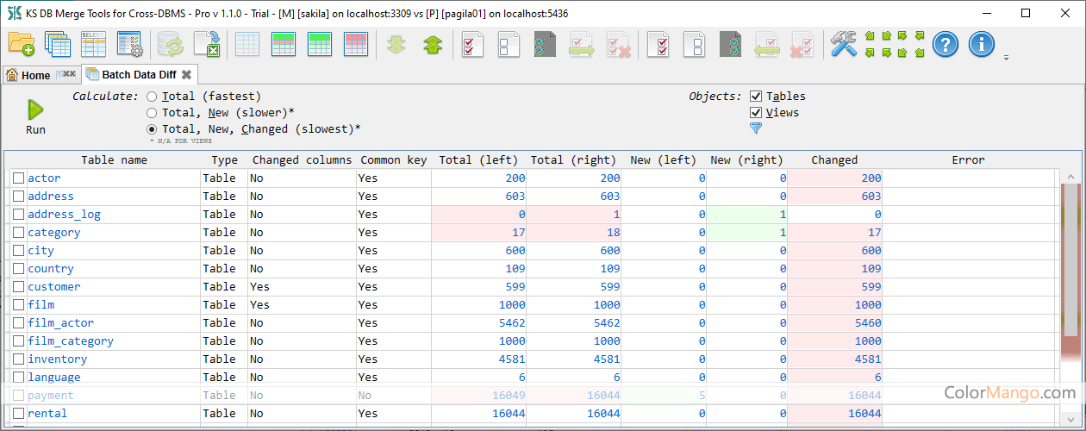Click the Common key column header
This screenshot has height=431, width=1086.
click(x=393, y=159)
